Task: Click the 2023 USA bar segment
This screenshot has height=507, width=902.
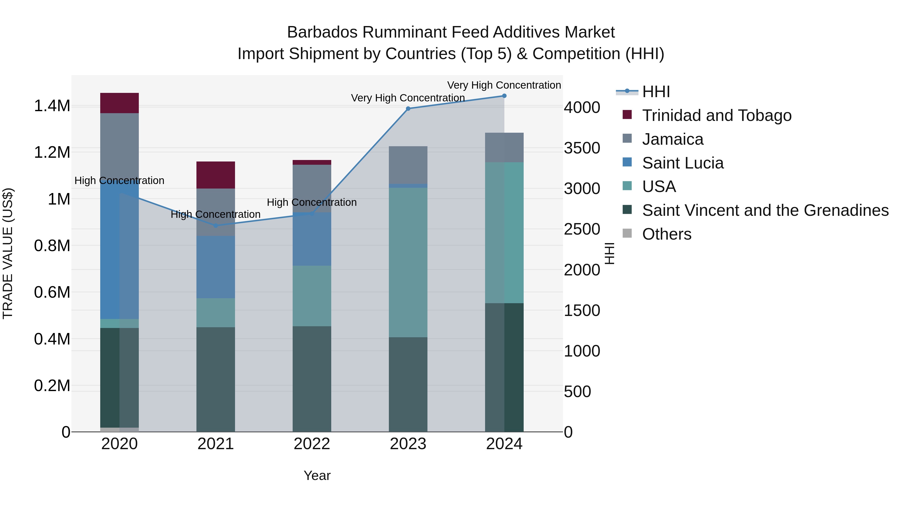Action: click(408, 262)
